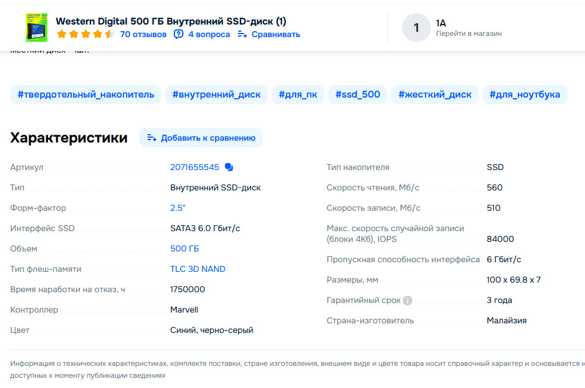Image resolution: width=585 pixels, height=388 pixels.
Task: Open the 2.5" form-factor link
Action: tap(178, 208)
